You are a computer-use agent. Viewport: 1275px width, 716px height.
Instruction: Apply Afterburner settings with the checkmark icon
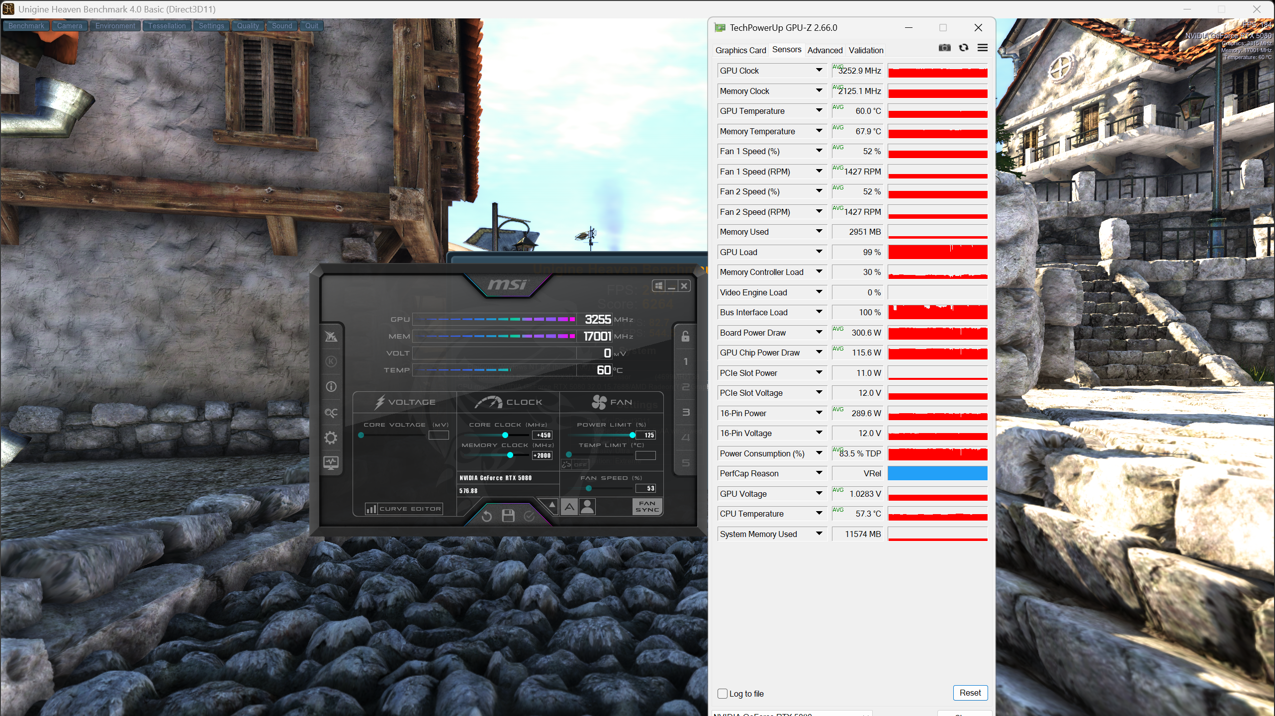point(529,516)
